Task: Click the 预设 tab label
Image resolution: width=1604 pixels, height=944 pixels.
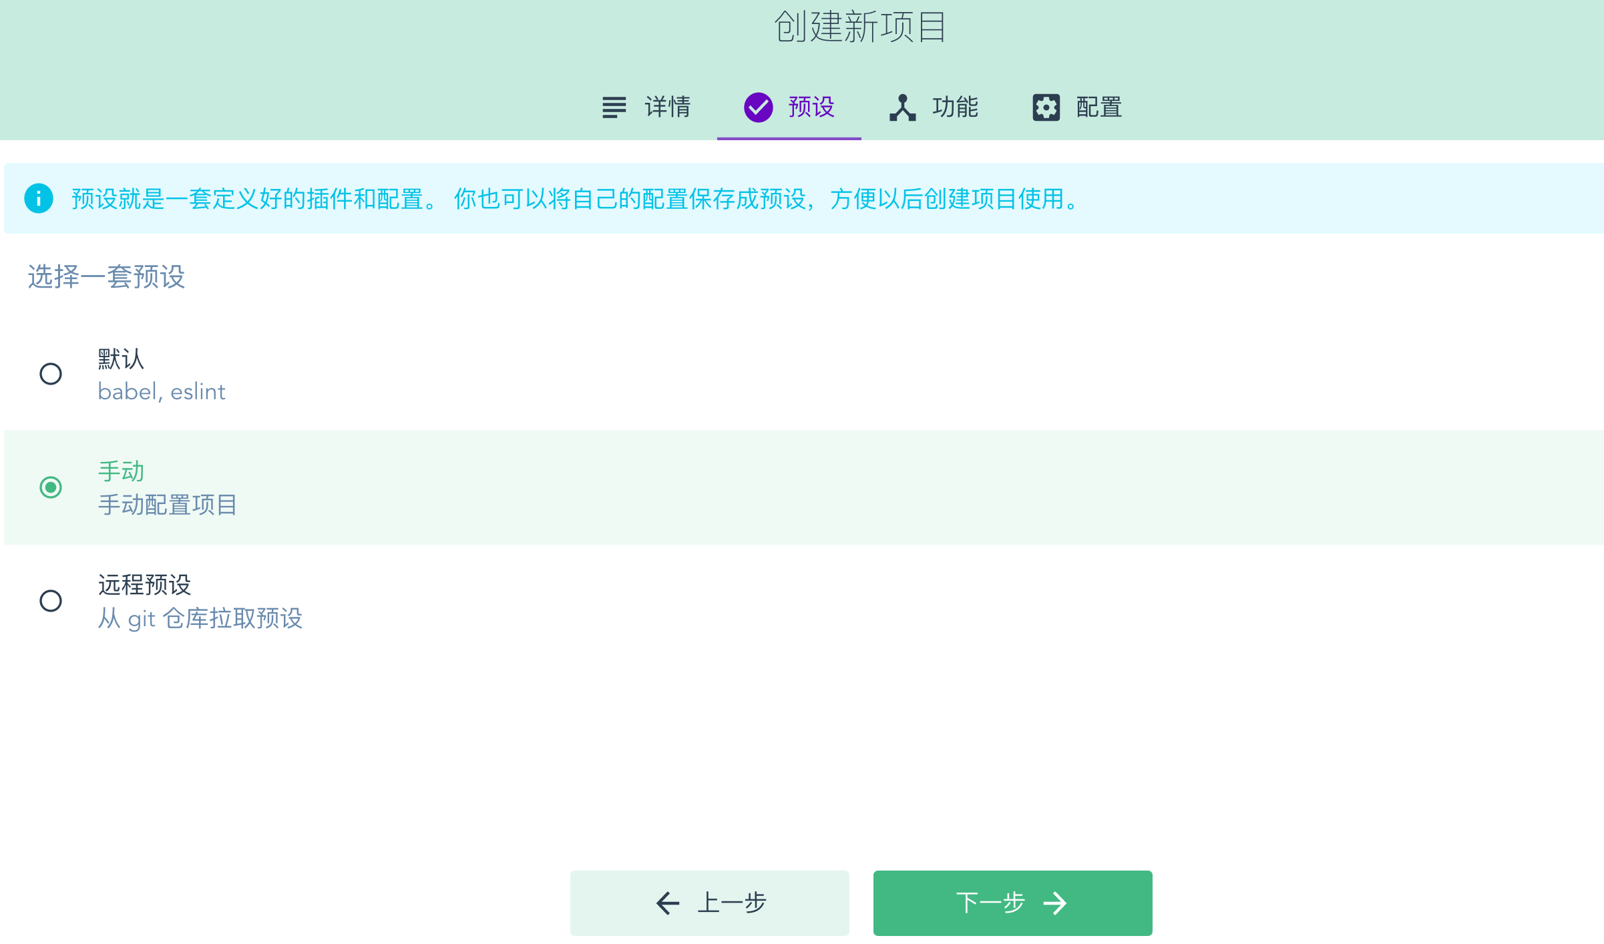Action: pos(811,107)
